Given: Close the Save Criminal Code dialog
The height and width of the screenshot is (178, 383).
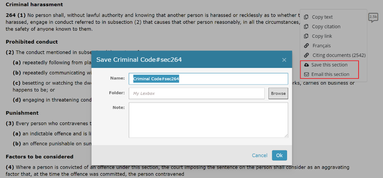Looking at the screenshot, I should [284, 60].
